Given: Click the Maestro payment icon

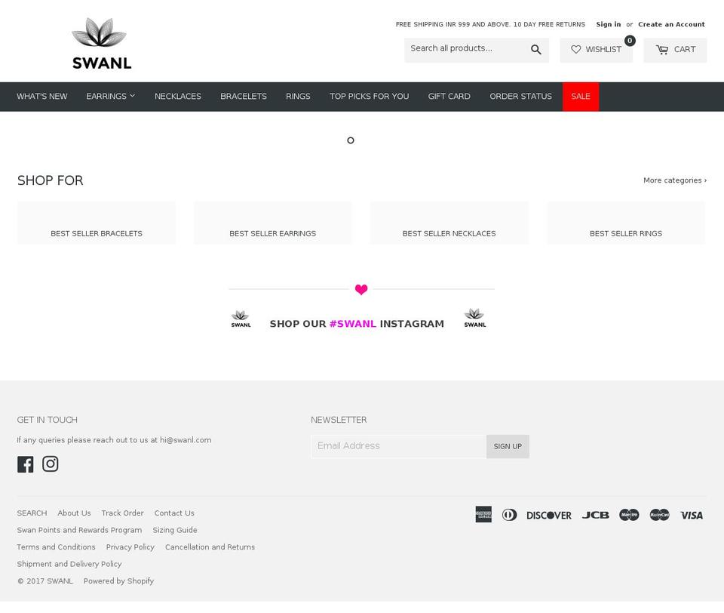Looking at the screenshot, I should [629, 515].
